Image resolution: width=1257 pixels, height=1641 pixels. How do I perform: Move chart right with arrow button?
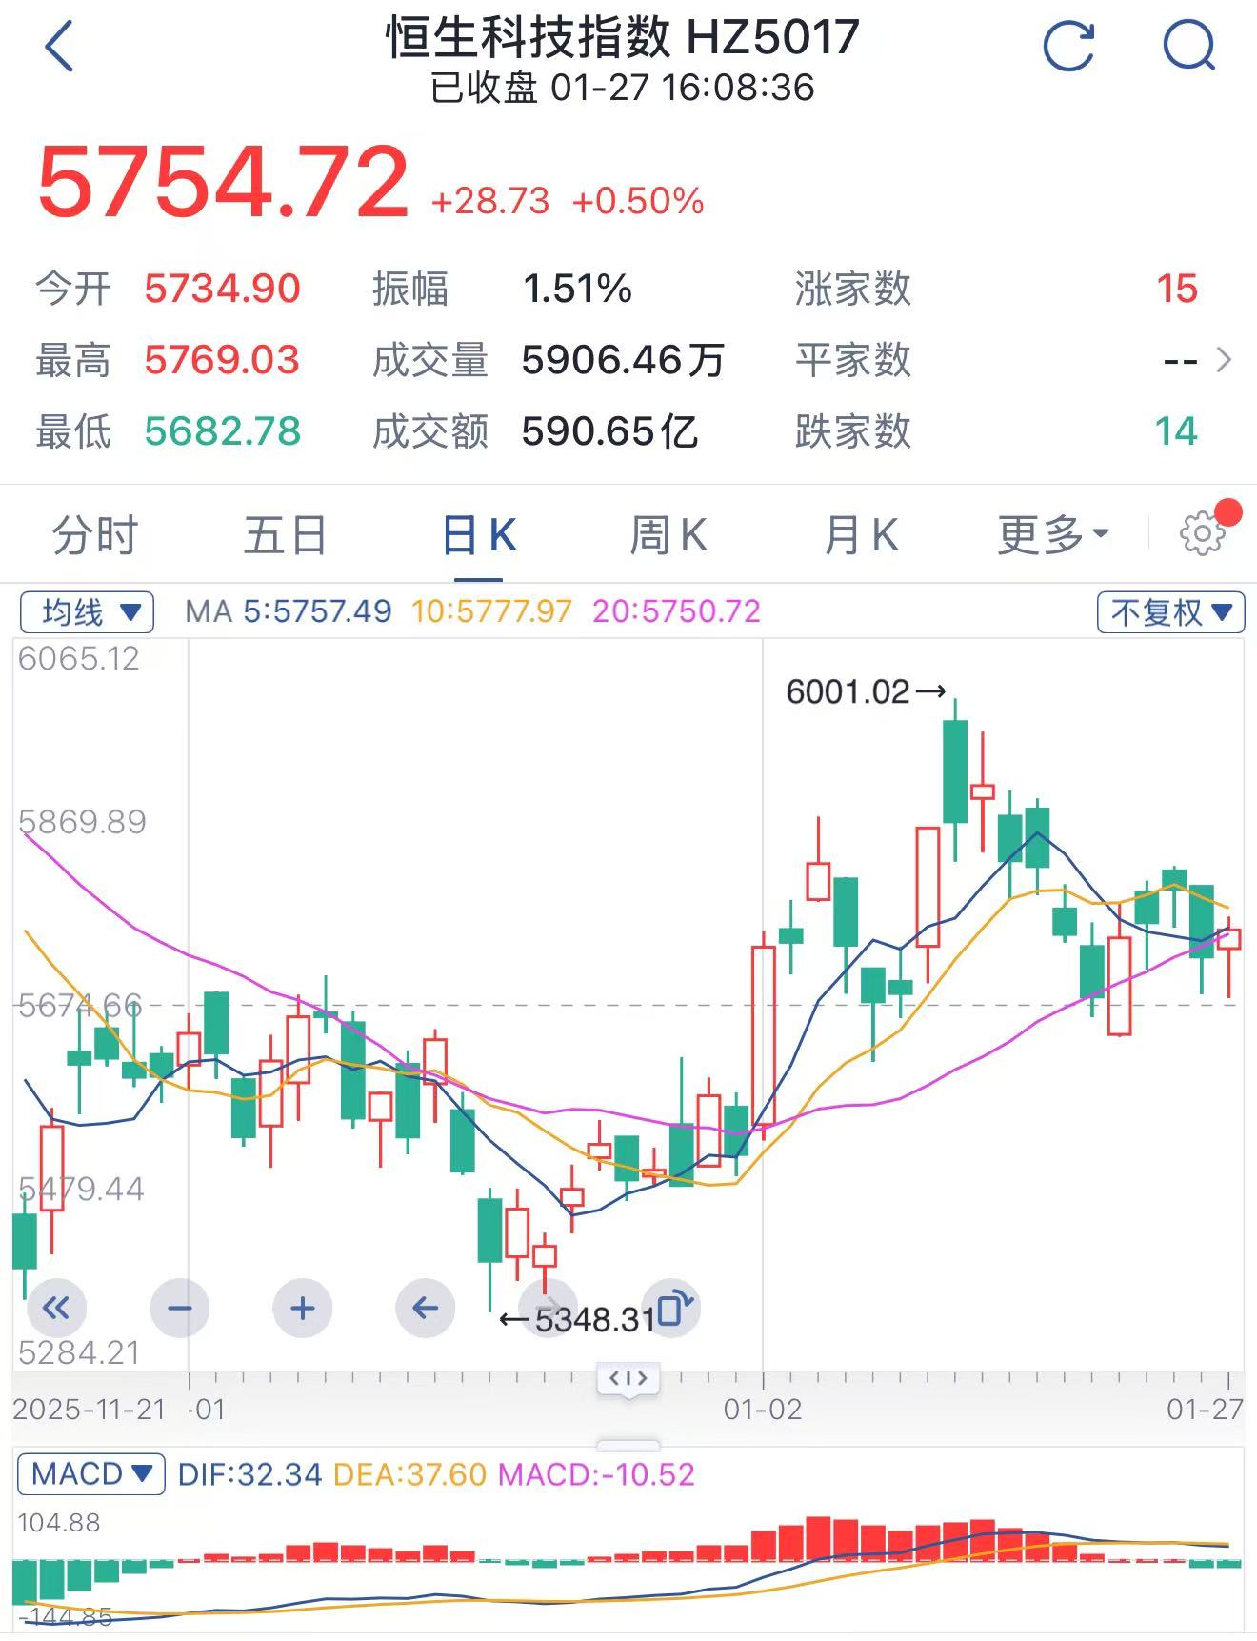point(548,1308)
